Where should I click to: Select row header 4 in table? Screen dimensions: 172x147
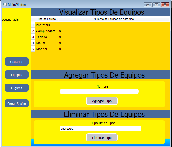[x=33, y=43]
